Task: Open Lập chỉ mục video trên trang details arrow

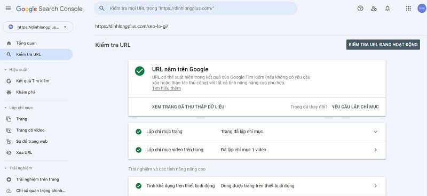Action: (376, 150)
